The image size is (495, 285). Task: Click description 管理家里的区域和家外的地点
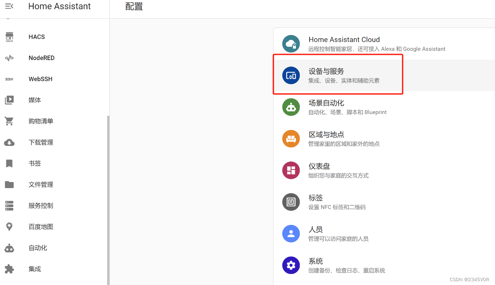click(344, 144)
